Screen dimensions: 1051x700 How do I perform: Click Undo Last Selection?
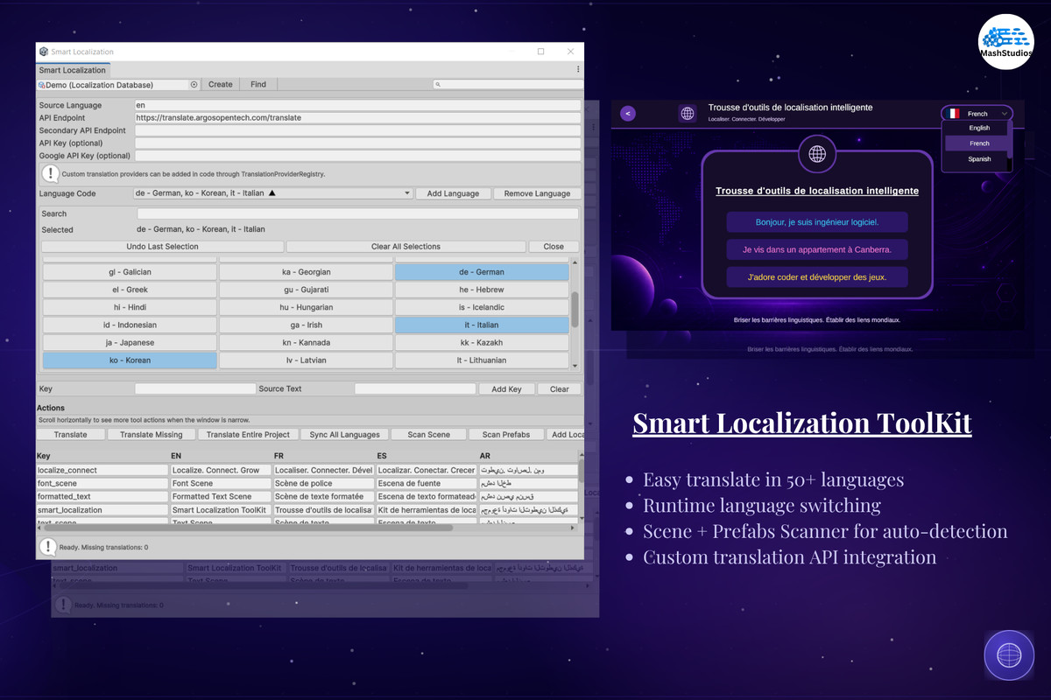[163, 247]
